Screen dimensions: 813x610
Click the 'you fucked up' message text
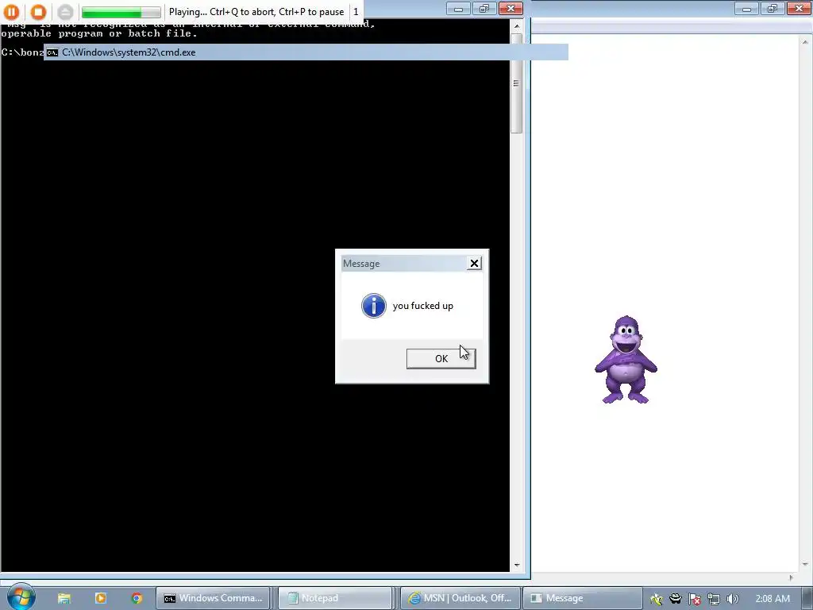tap(423, 306)
